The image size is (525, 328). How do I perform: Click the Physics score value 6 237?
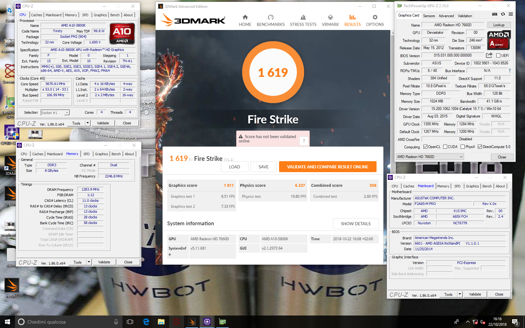click(300, 185)
